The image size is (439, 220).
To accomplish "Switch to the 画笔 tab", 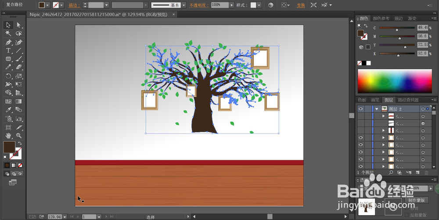I will pos(375,100).
